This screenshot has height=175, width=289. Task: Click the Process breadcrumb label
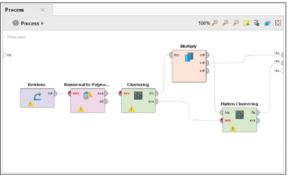(x=30, y=23)
